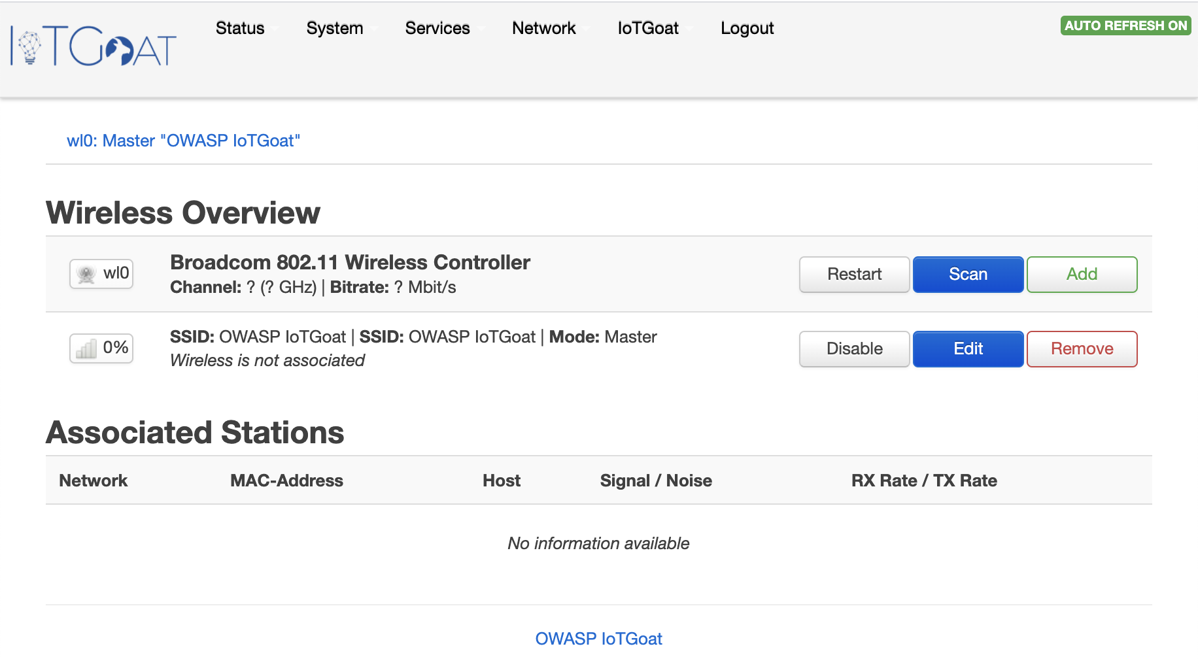Open the Status menu
The width and height of the screenshot is (1198, 659).
pyautogui.click(x=240, y=28)
